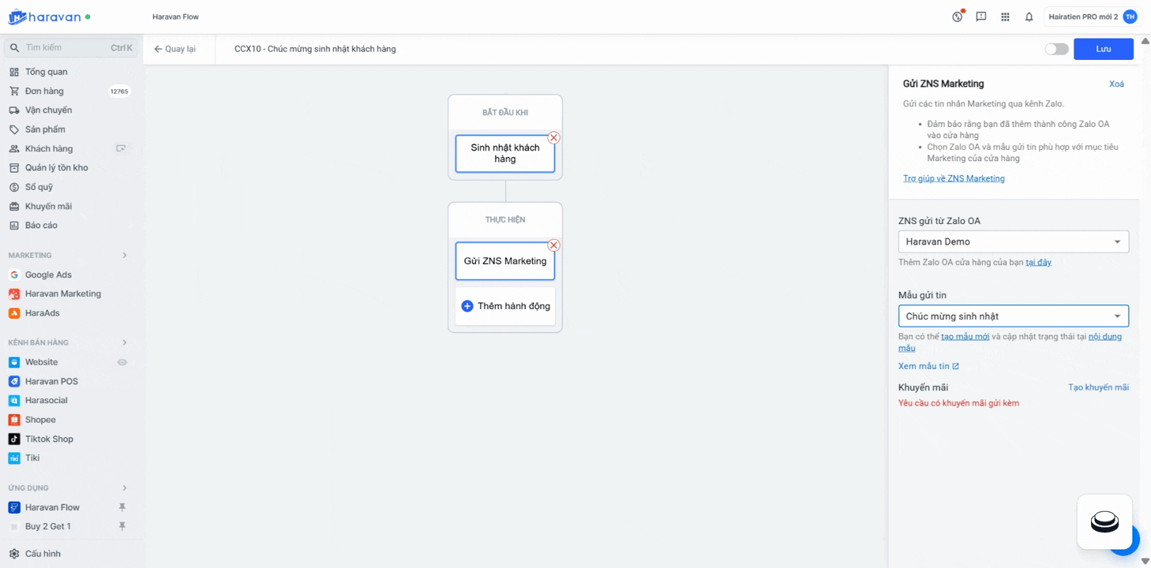Click the plus icon for Thêm hành động
Viewport: 1151px width, 568px height.
[467, 306]
